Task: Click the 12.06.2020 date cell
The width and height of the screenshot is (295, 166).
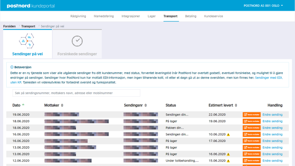Action: pos(21,161)
